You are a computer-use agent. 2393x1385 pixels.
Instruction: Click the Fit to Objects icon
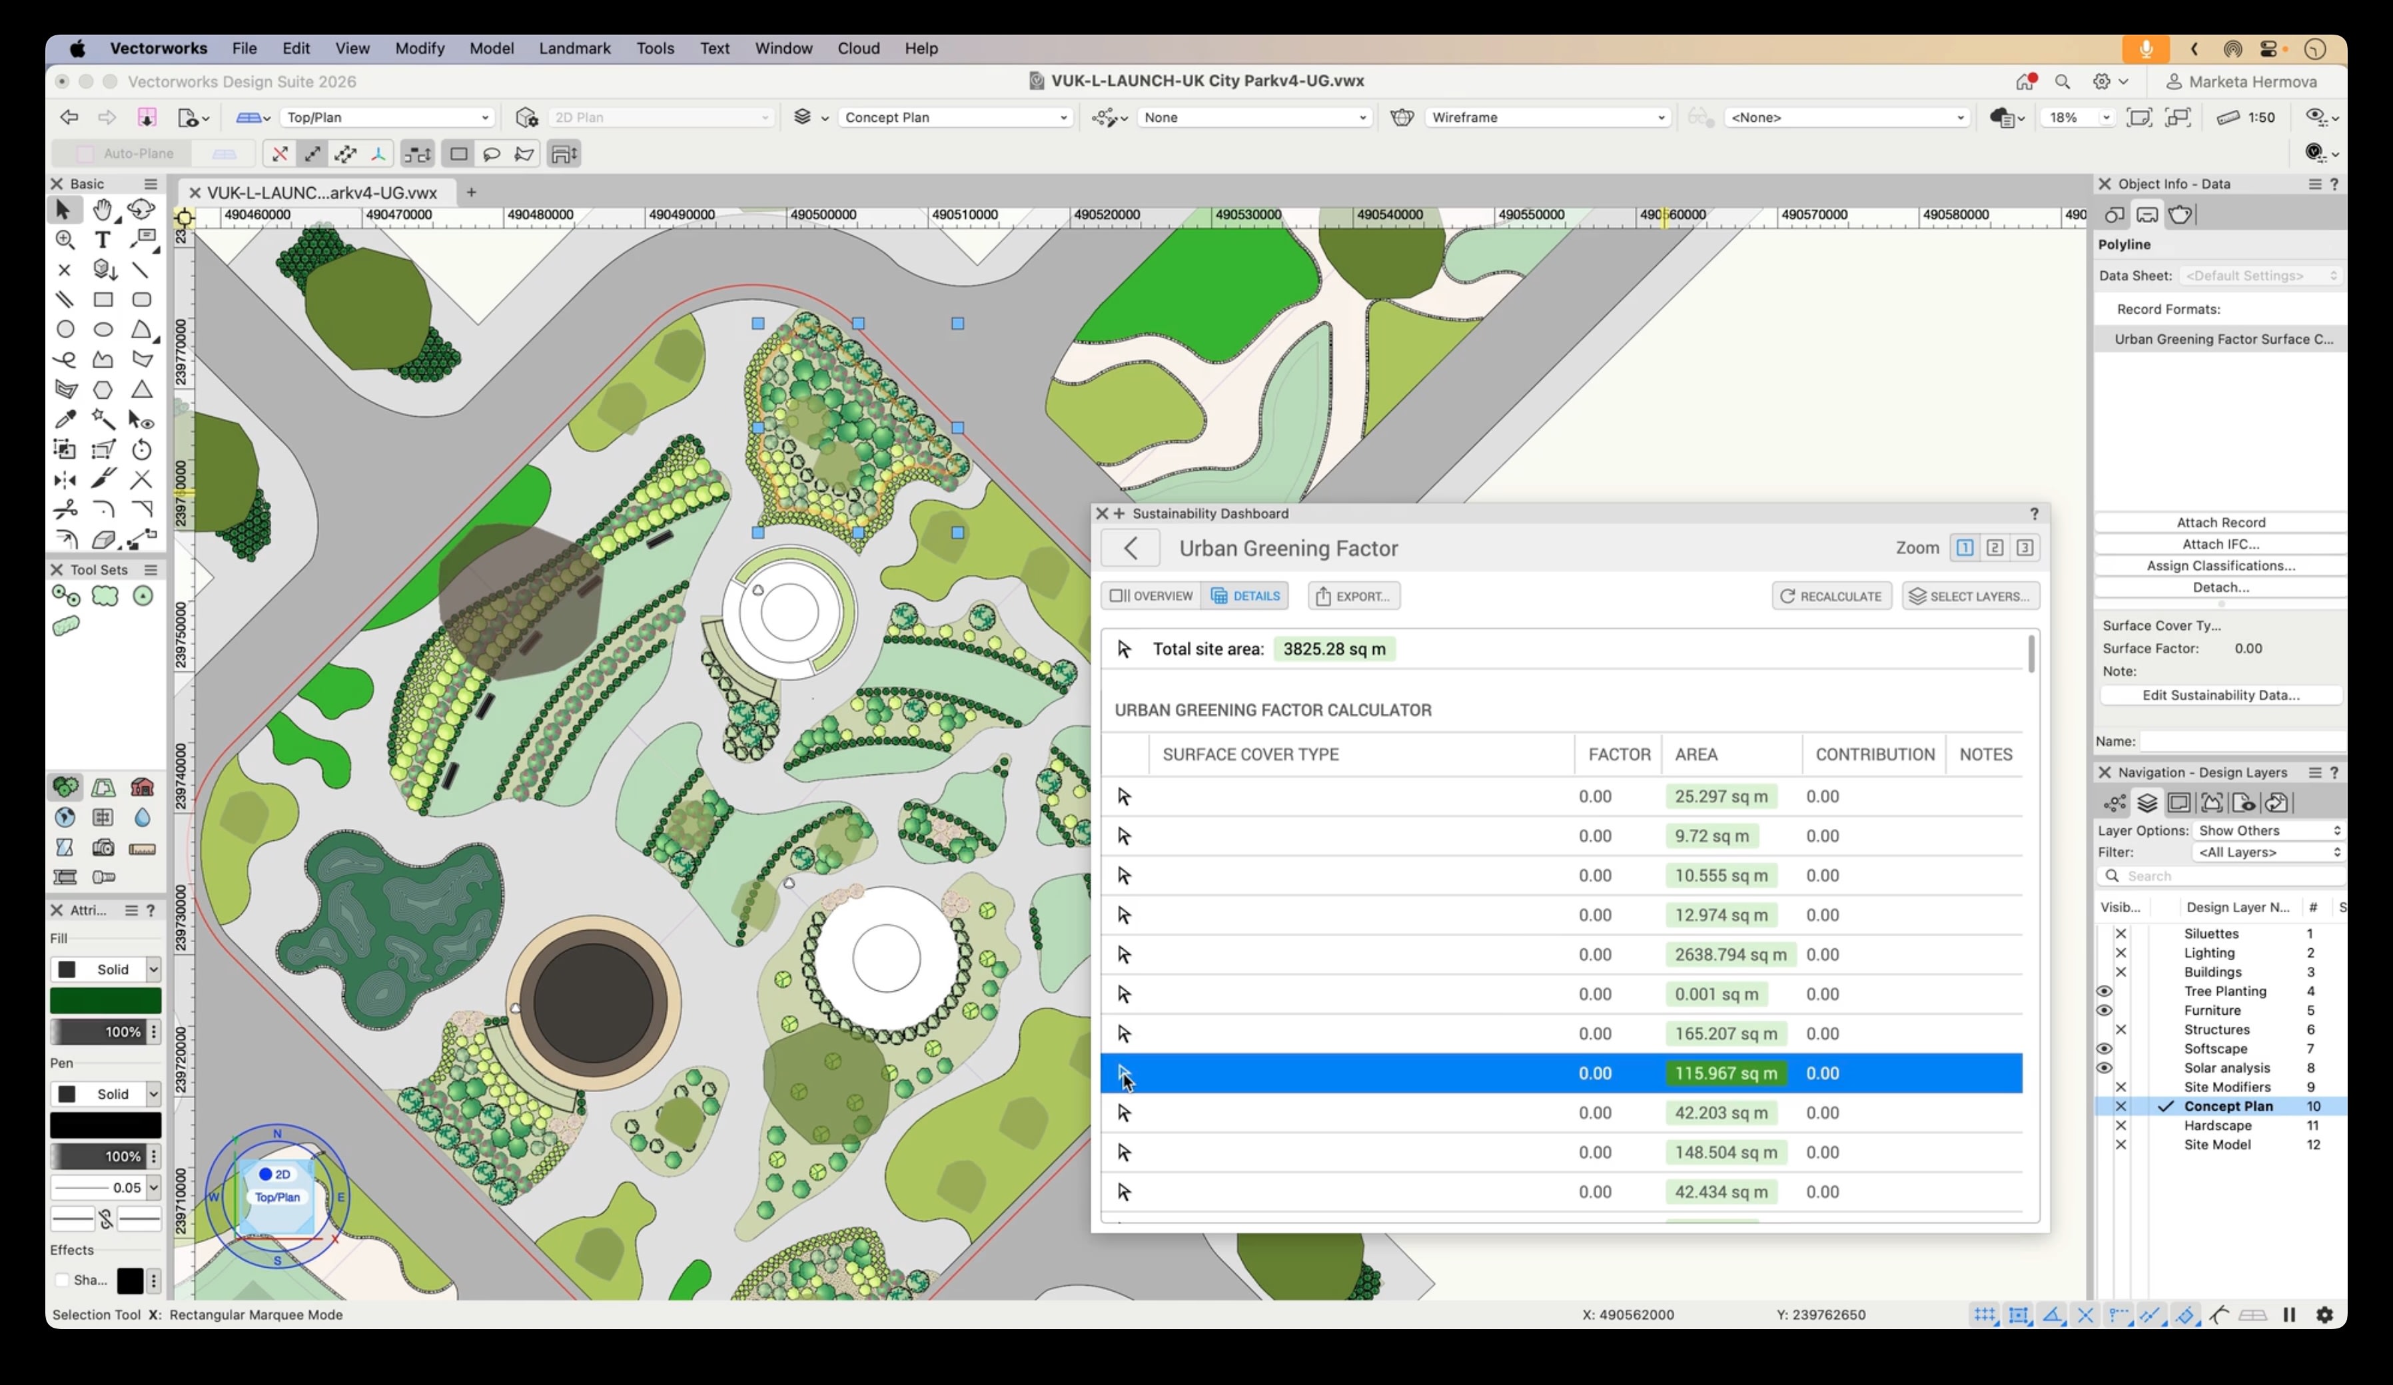click(2177, 118)
